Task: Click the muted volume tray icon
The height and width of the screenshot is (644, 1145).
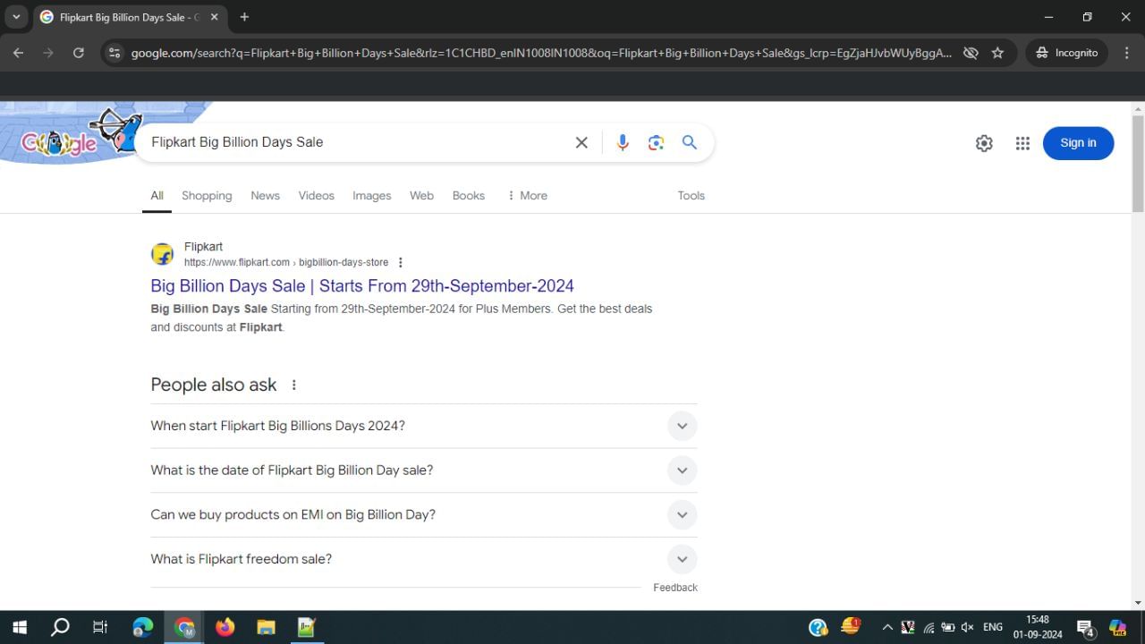Action: [x=967, y=627]
